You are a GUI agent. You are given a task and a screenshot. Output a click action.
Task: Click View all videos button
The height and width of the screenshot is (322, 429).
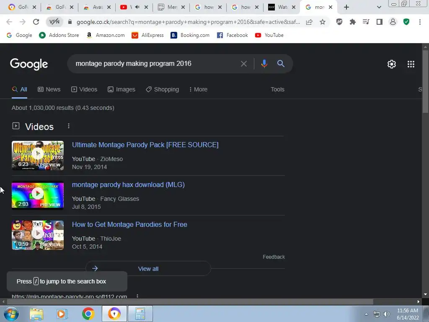pyautogui.click(x=148, y=268)
